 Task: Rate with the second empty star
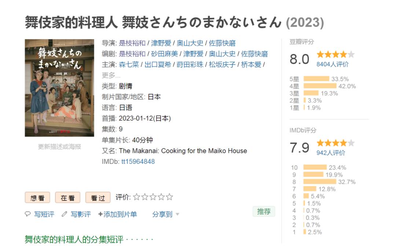[145, 197]
